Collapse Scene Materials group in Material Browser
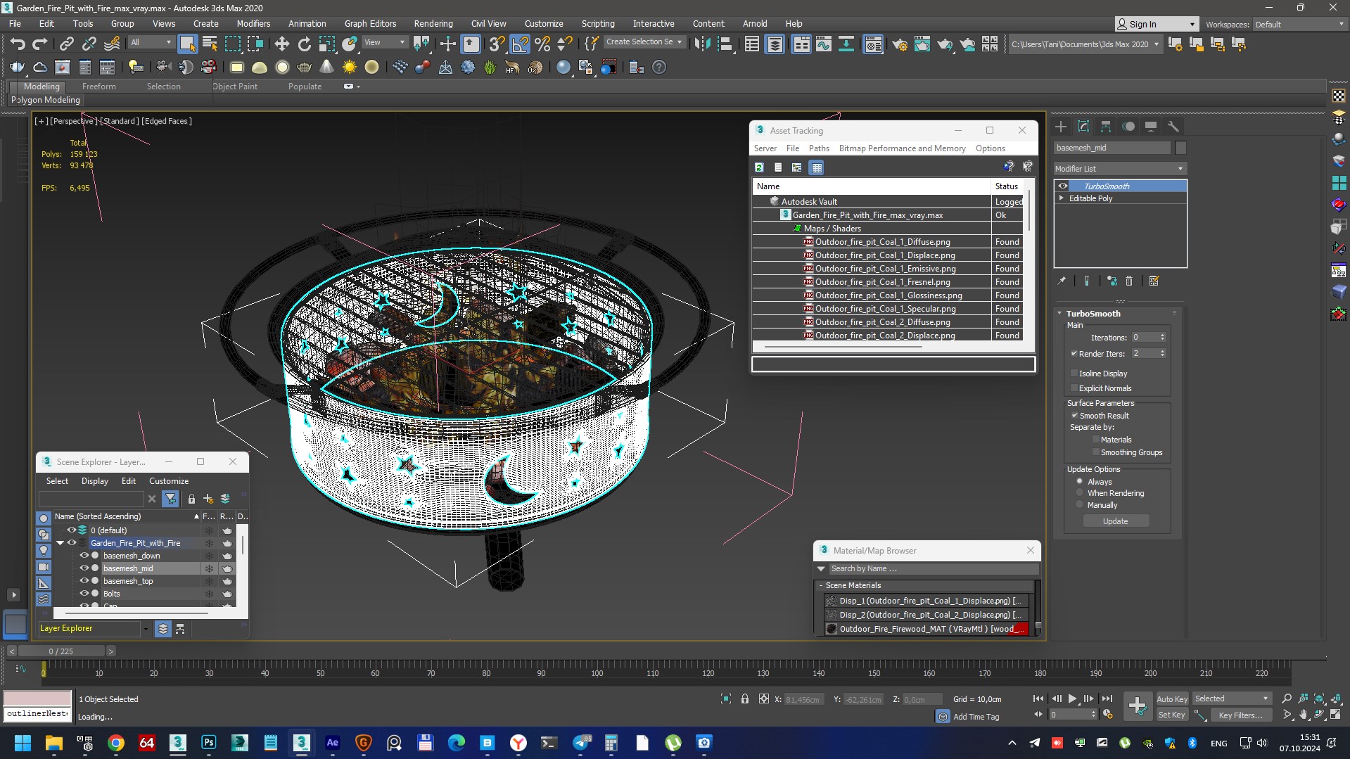1350x759 pixels. coord(821,585)
